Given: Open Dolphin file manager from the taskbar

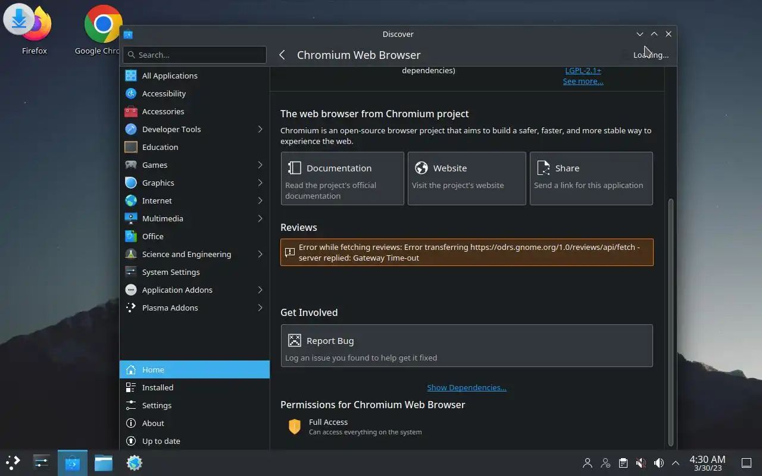Looking at the screenshot, I should (104, 463).
